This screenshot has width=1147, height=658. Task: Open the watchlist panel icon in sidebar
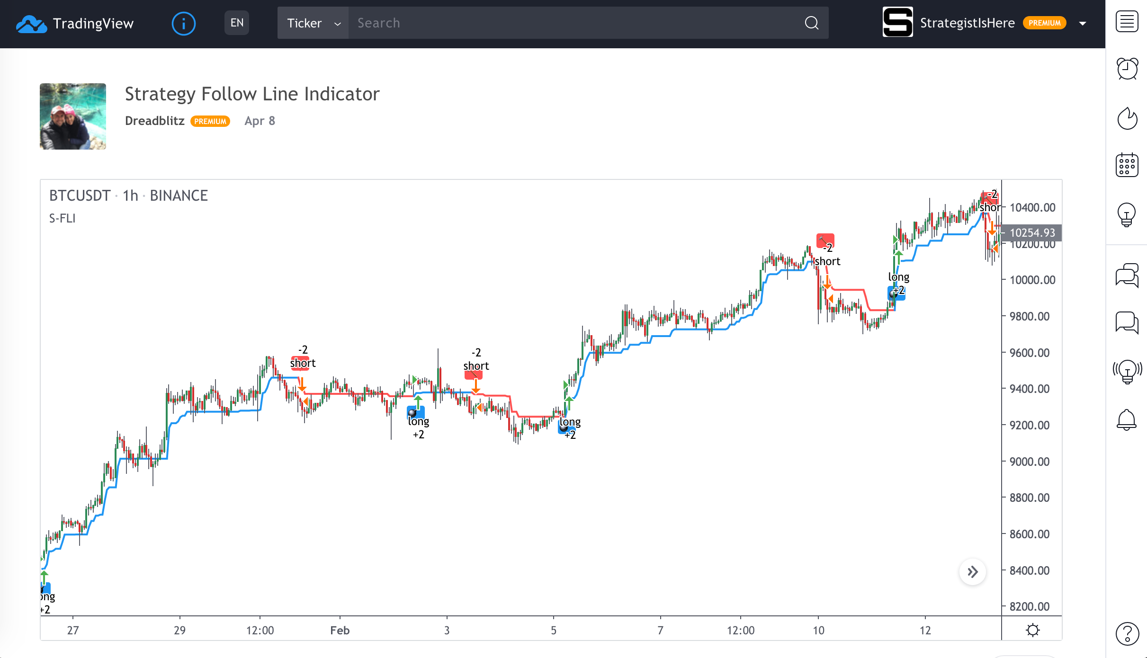[x=1127, y=22]
